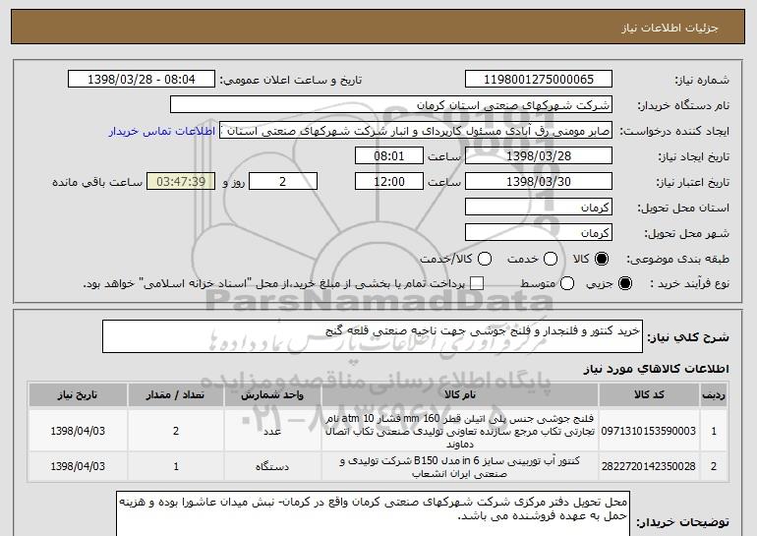Click the نام کالا column header
This screenshot has width=757, height=536.
[460, 395]
